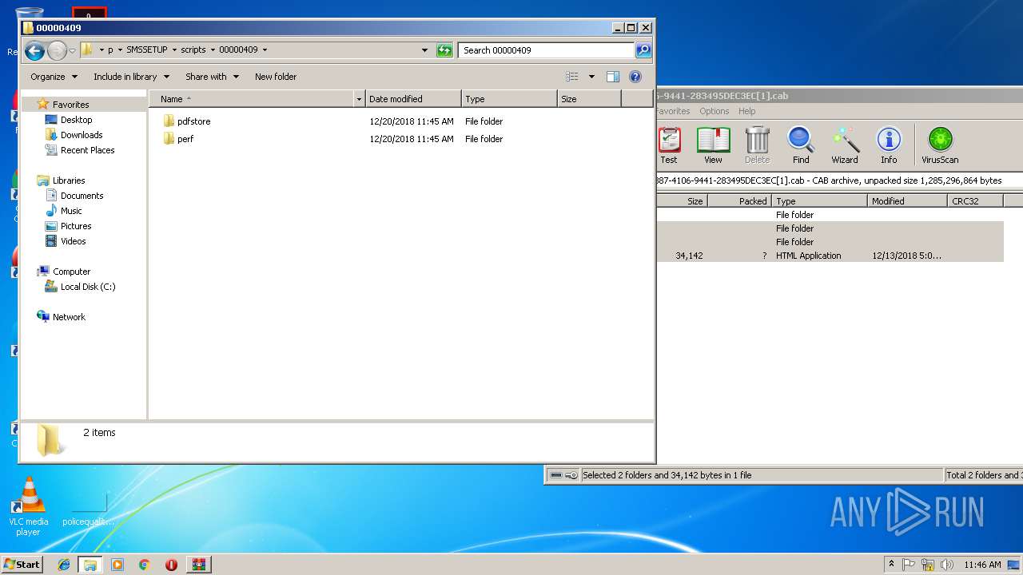The width and height of the screenshot is (1023, 575).
Task: Select Local Disk (C:) in navigation pane
Action: (x=88, y=287)
